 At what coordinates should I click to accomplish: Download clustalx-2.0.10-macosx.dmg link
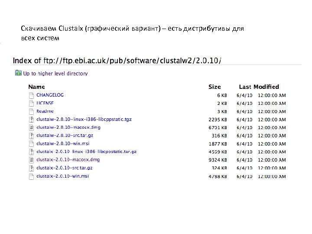[x=68, y=160]
